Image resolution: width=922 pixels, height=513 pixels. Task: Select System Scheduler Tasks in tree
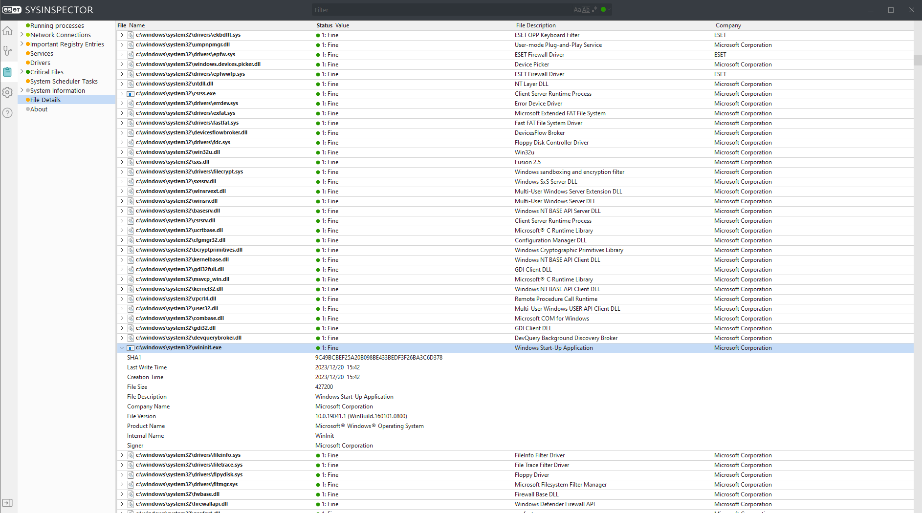click(64, 81)
